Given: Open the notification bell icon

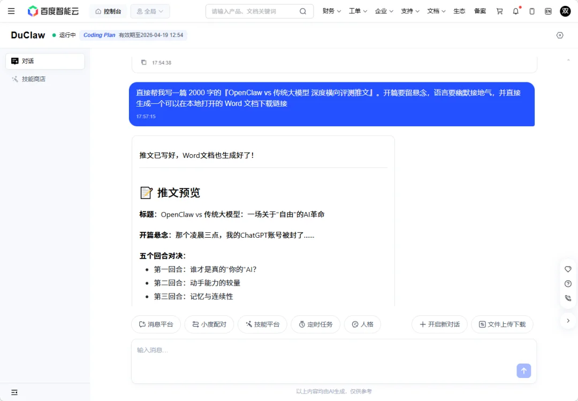Looking at the screenshot, I should (x=515, y=11).
